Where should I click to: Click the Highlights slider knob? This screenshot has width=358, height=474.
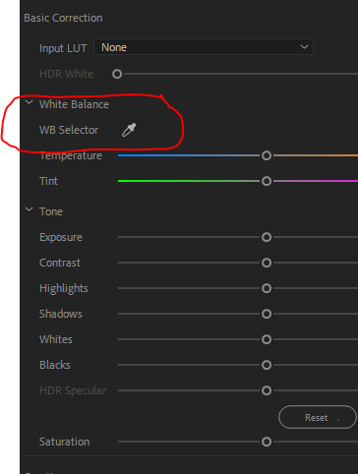[x=267, y=288]
